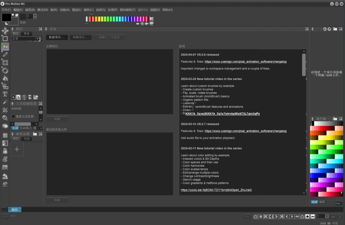This screenshot has height=225, width=345.
Task: Click the Undo icon
Action: [x=5, y=176]
